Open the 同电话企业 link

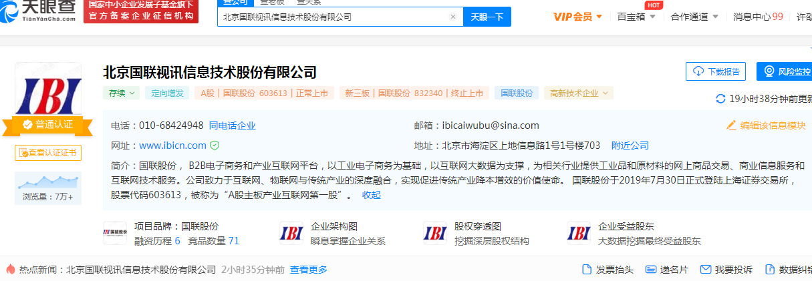232,125
